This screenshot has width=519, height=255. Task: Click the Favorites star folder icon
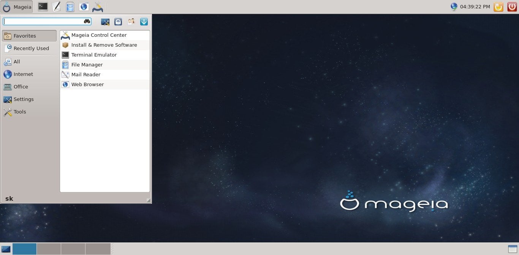point(8,36)
